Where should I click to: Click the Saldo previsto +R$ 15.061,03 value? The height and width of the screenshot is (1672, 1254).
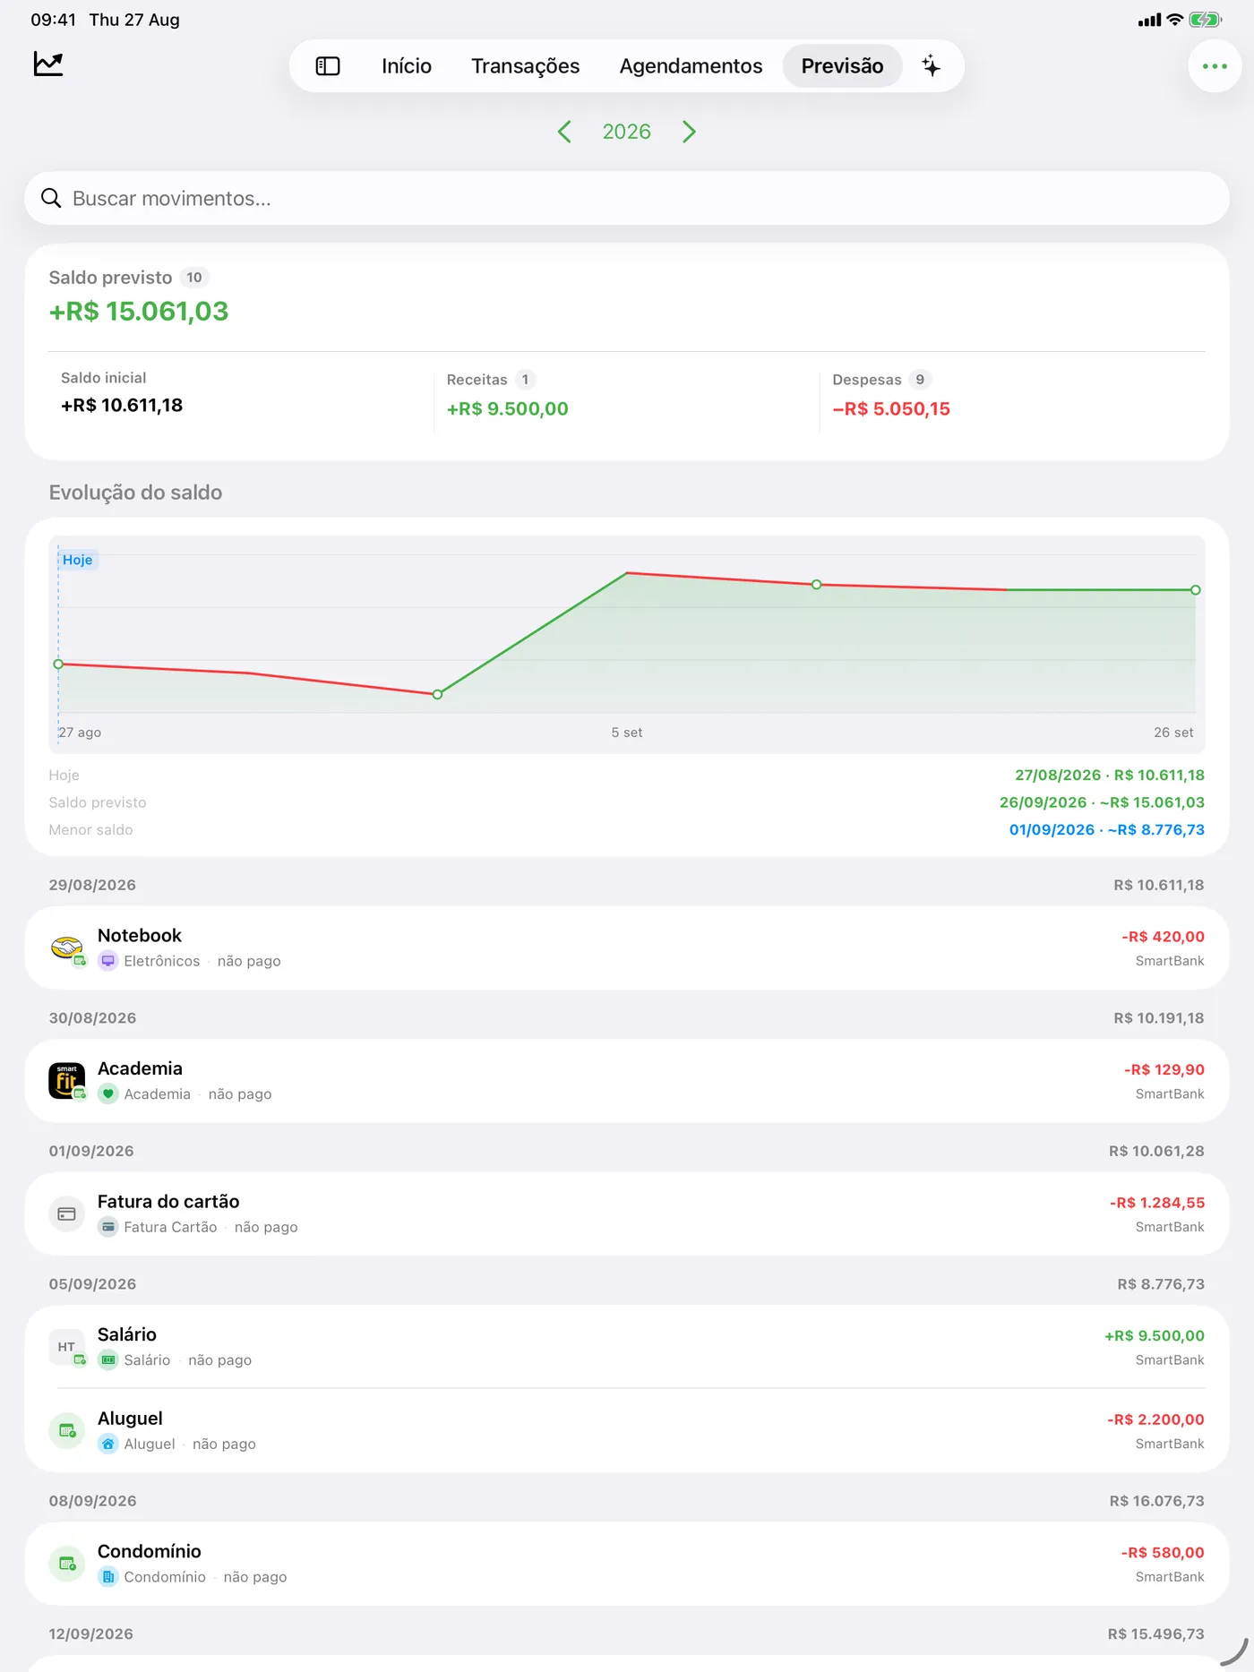coord(139,311)
